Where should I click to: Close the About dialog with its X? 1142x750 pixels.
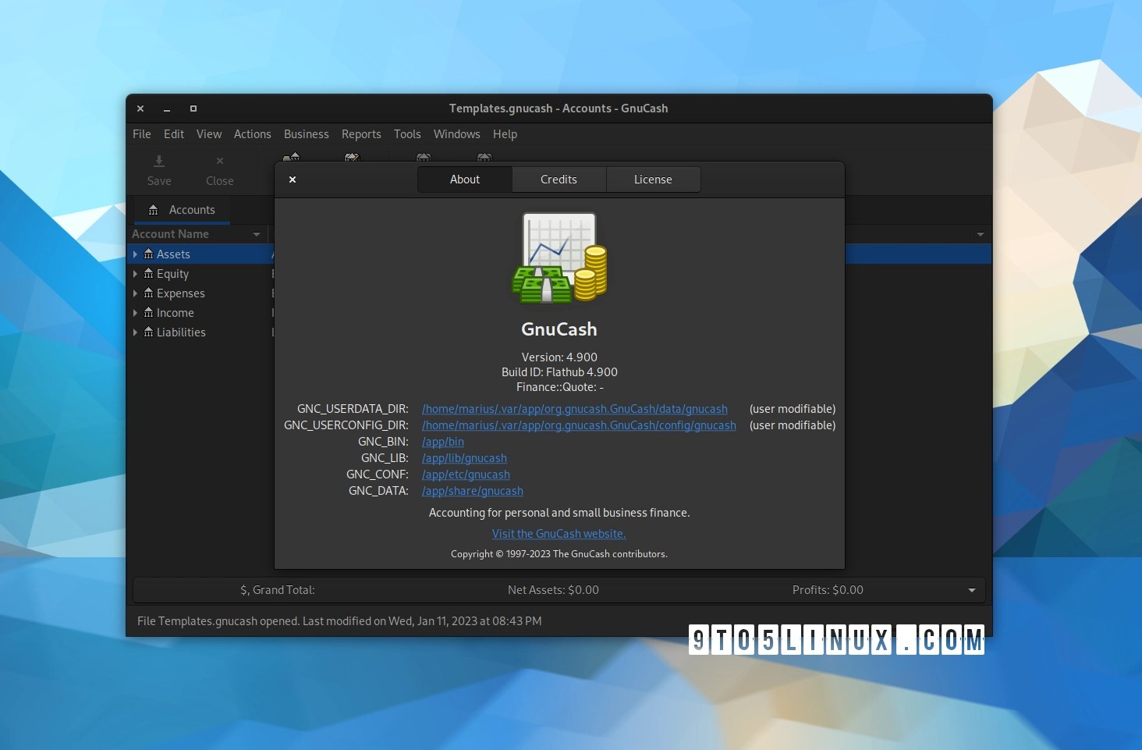[293, 180]
